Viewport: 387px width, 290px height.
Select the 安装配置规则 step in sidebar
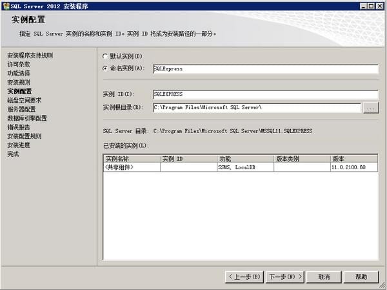coord(25,136)
